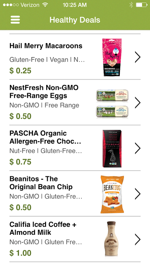Tap the PASCHA chocolate bar image

click(112, 149)
